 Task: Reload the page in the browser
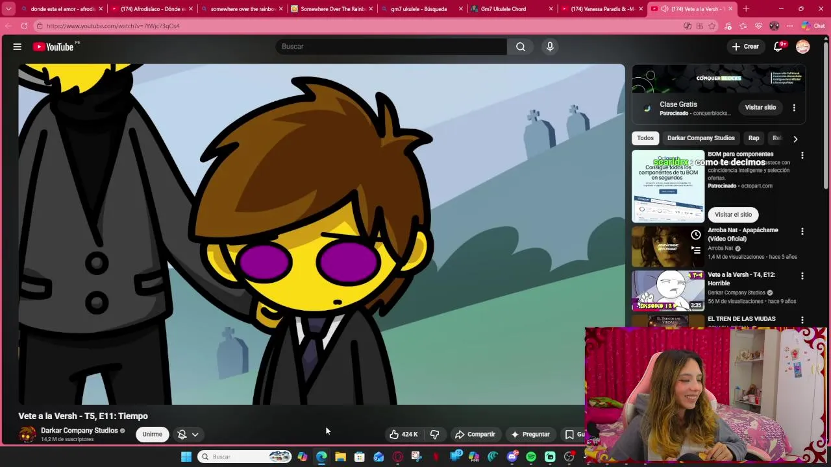pos(24,26)
